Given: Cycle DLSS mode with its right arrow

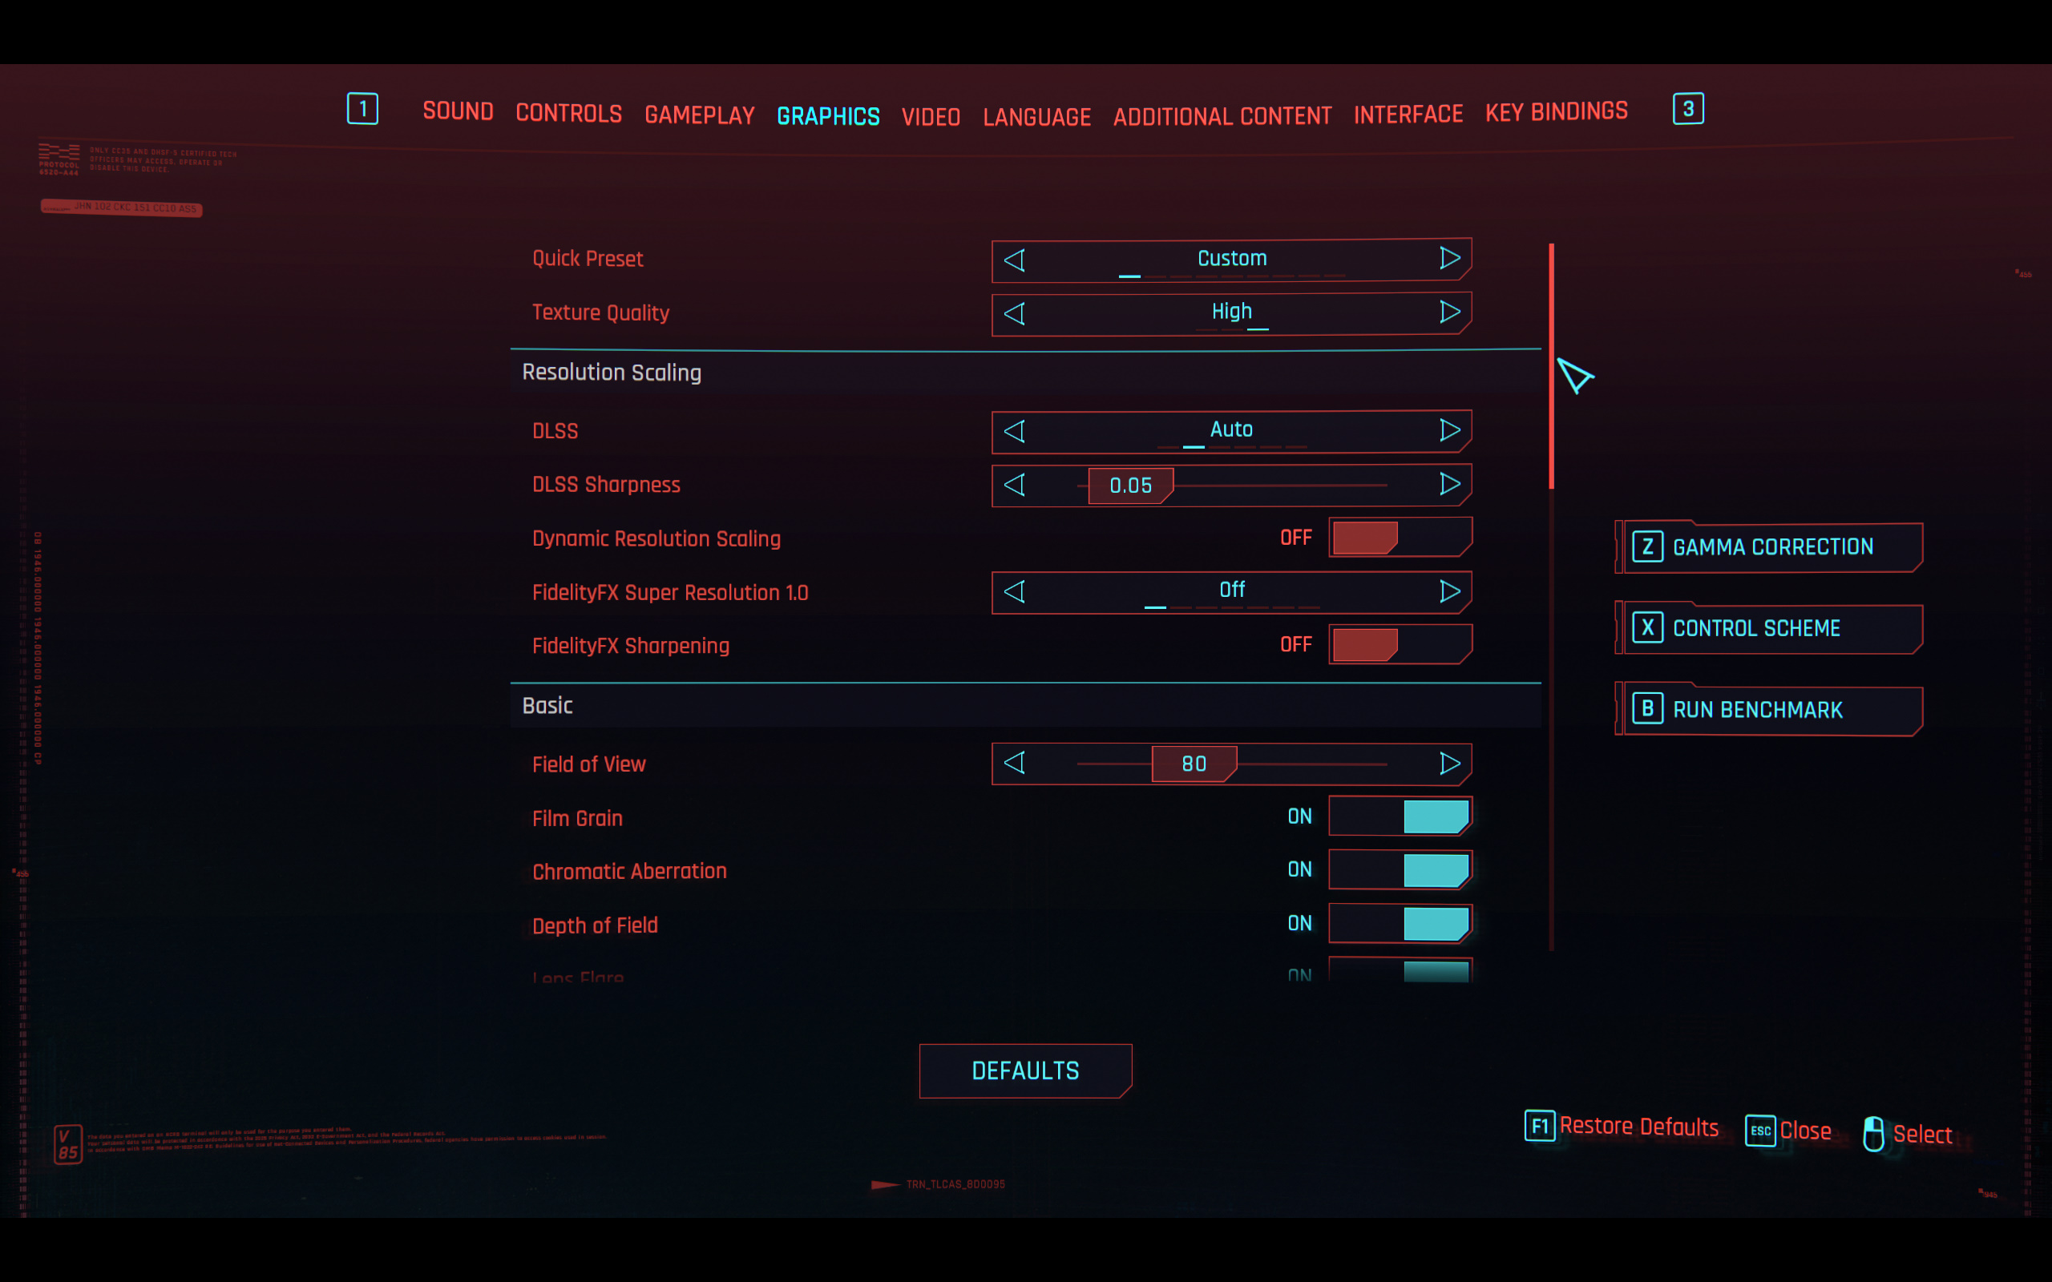Looking at the screenshot, I should (1449, 431).
